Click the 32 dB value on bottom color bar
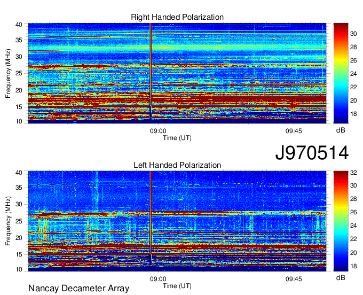The height and width of the screenshot is (295, 363). 353,173
